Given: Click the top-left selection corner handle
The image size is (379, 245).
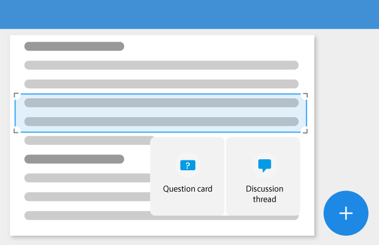Looking at the screenshot, I should tap(16, 96).
